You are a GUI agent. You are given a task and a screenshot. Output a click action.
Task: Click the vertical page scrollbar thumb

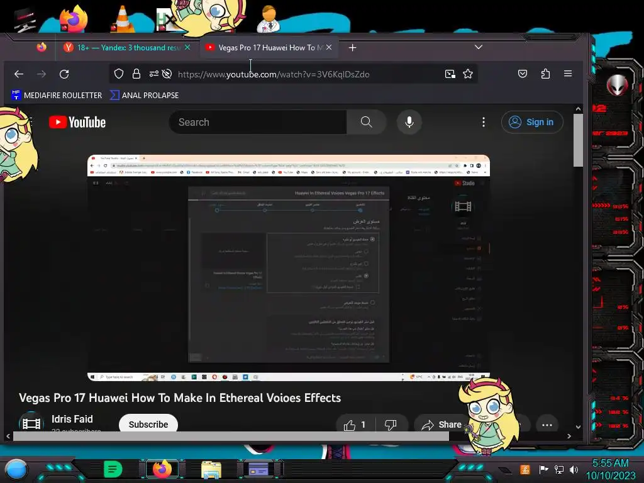point(578,140)
